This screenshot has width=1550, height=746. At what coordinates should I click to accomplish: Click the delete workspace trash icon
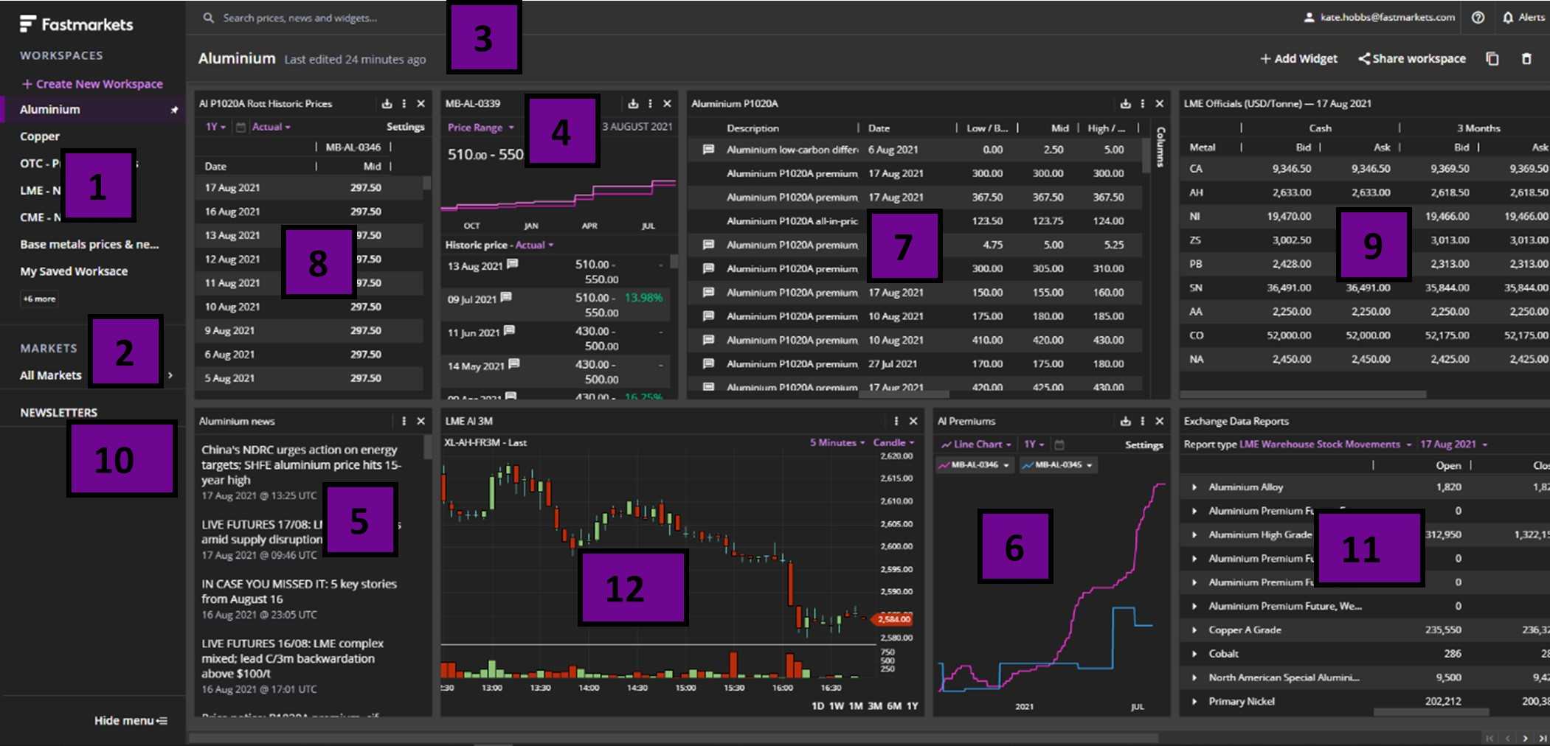(1527, 58)
